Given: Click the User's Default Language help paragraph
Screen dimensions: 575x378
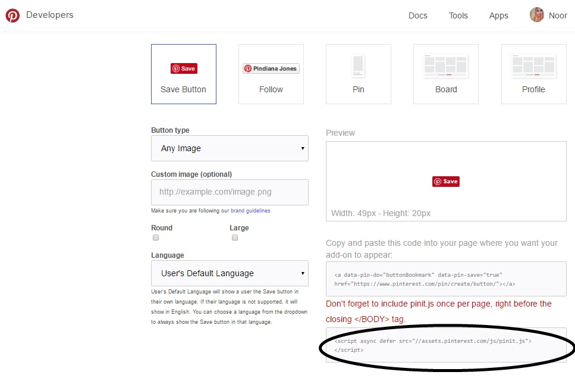Looking at the screenshot, I should pyautogui.click(x=229, y=307).
